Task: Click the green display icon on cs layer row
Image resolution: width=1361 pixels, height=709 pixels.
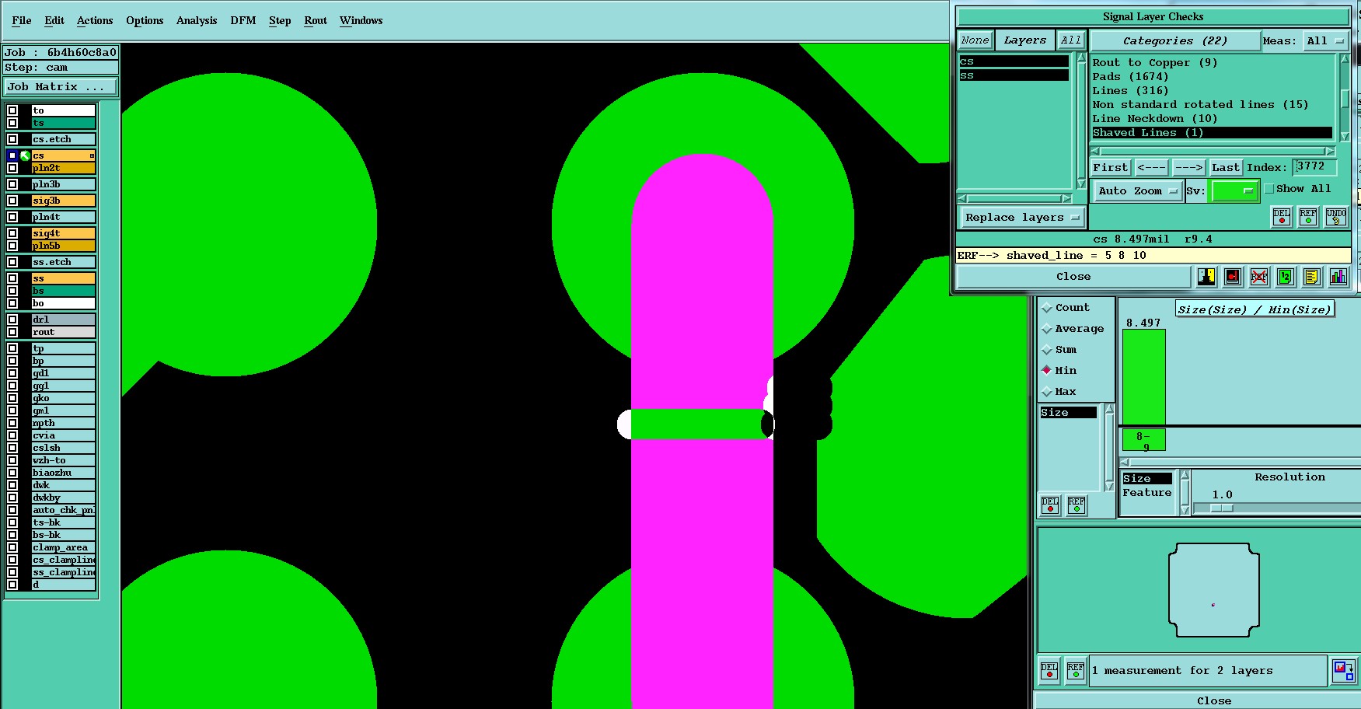Action: [x=25, y=155]
